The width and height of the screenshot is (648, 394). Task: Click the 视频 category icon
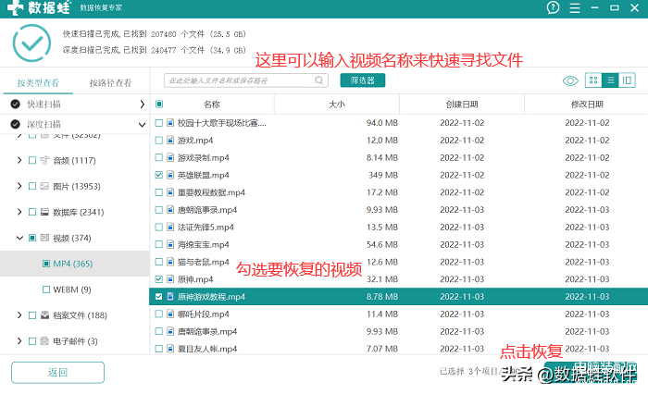click(x=44, y=238)
